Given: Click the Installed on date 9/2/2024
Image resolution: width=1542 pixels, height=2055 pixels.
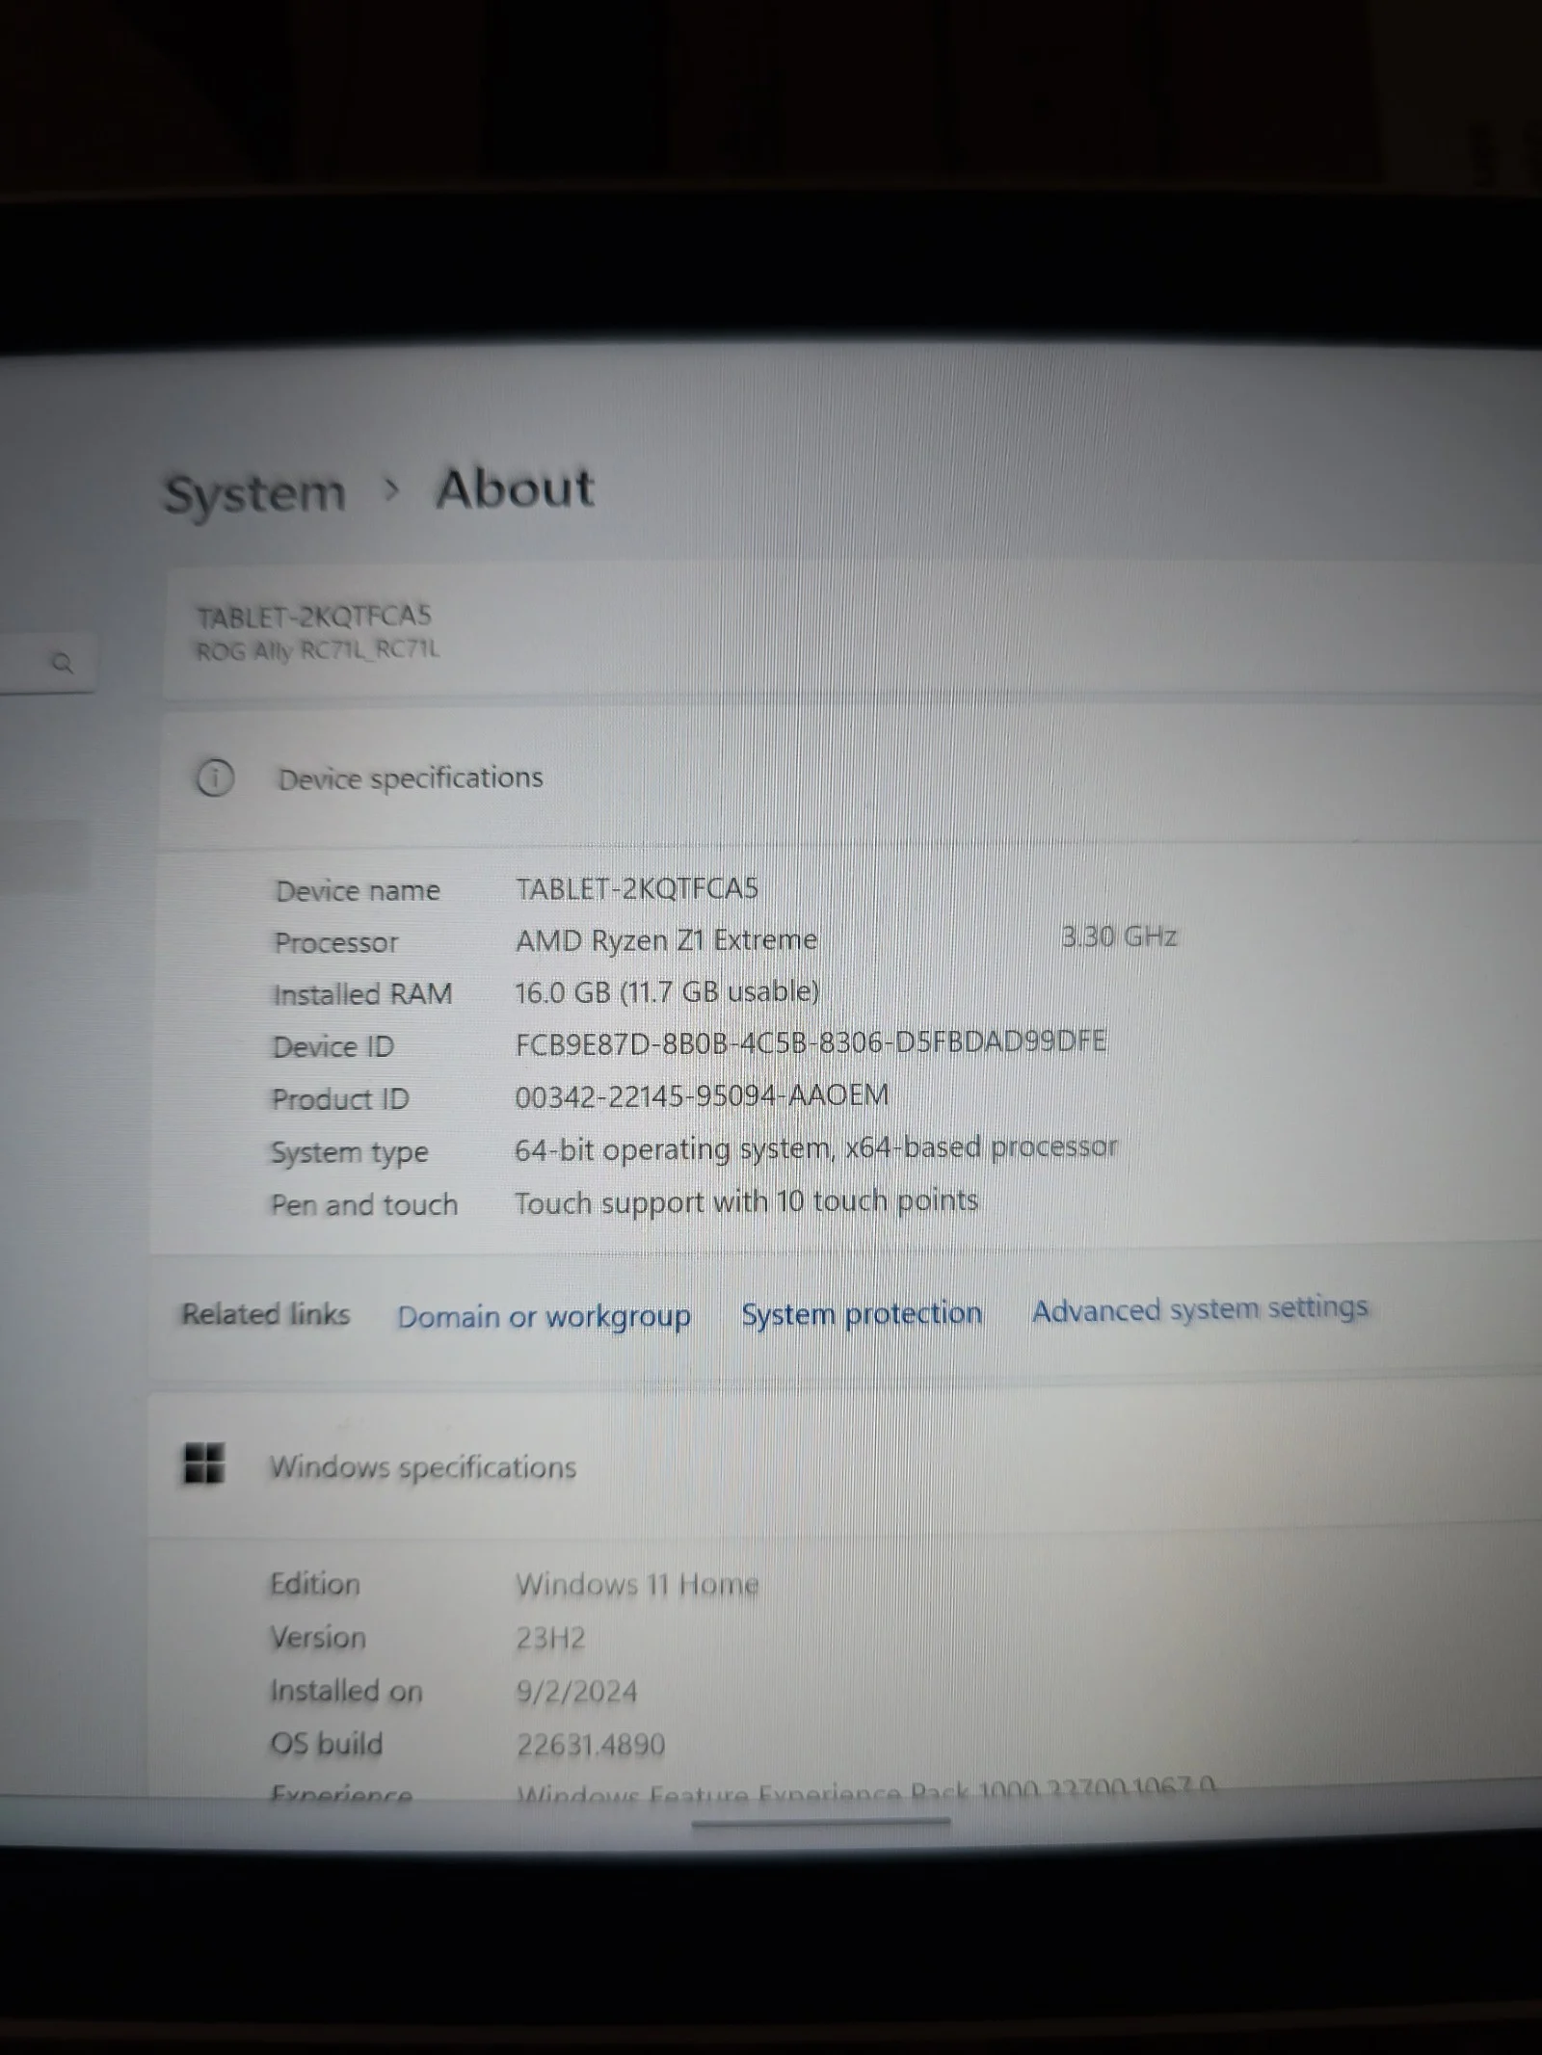Looking at the screenshot, I should tap(577, 1691).
